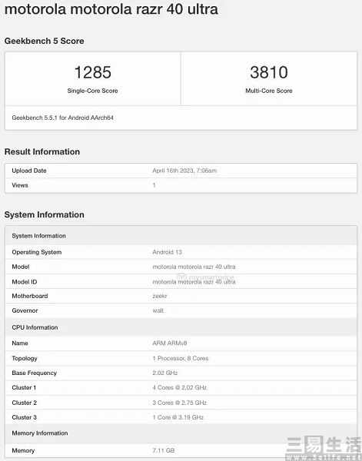Select the governor value 'walt'
The height and width of the screenshot is (461, 362).
[x=158, y=310]
